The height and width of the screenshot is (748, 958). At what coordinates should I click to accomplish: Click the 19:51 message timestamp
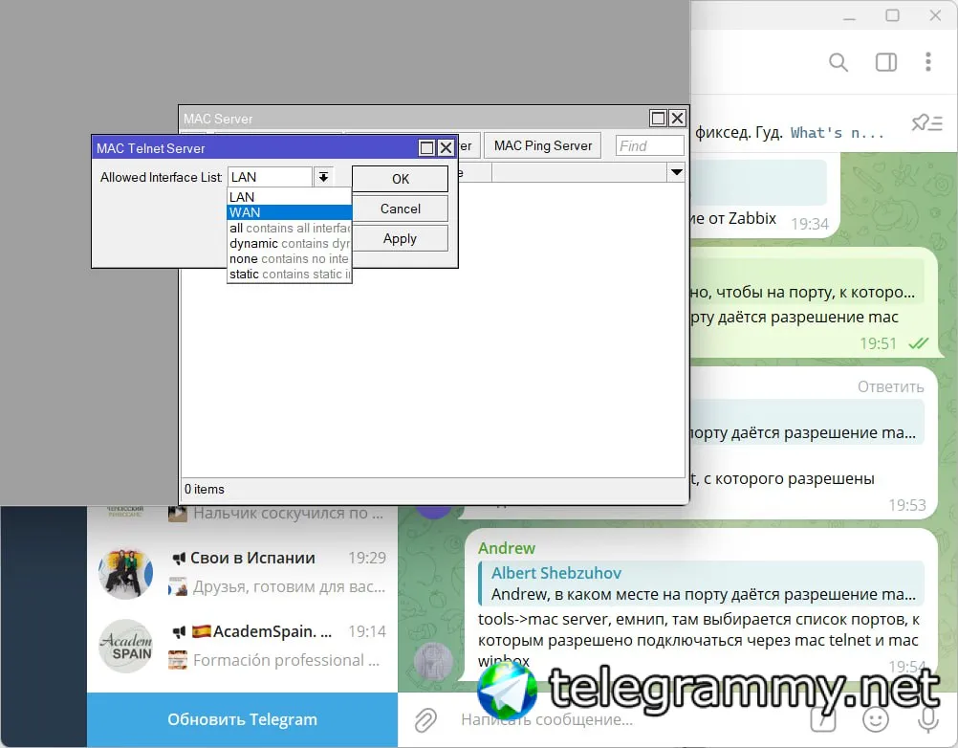tap(878, 343)
